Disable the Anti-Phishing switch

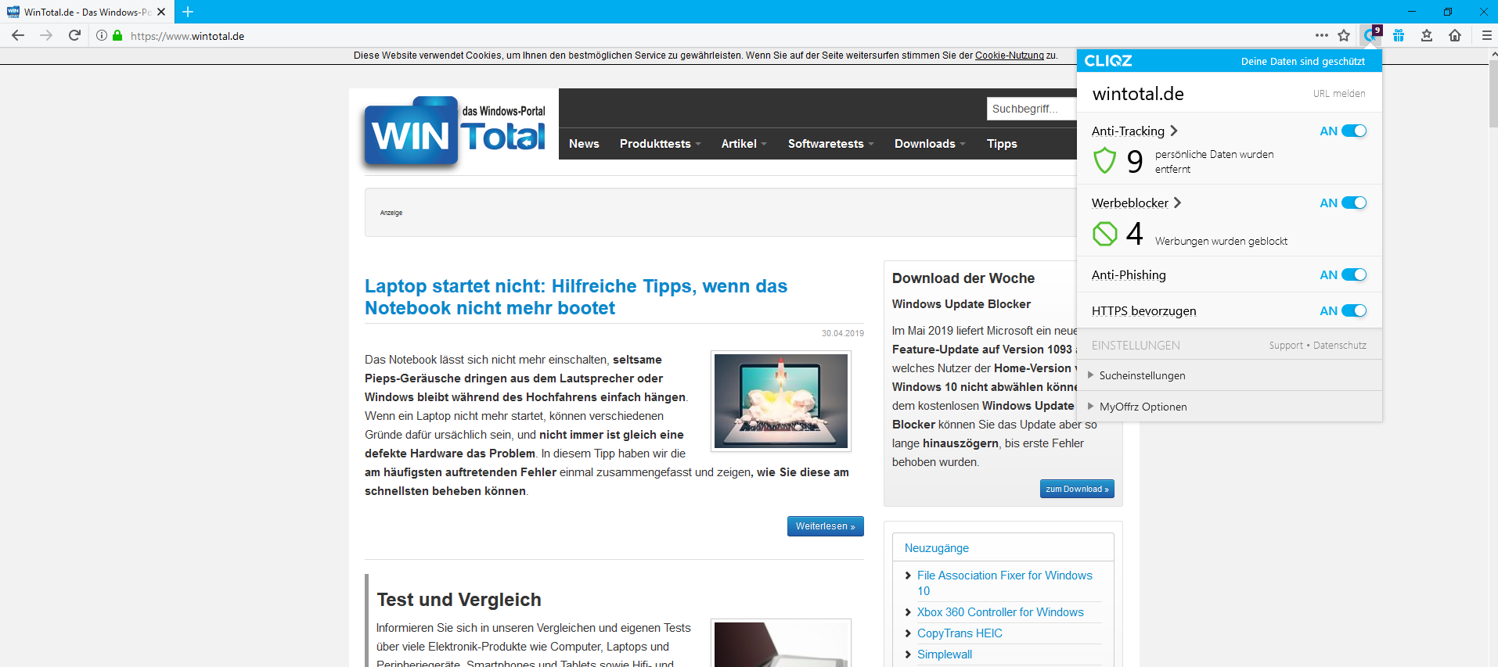pos(1354,274)
